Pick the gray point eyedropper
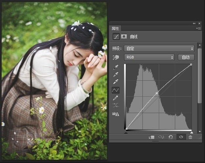Viewport: 205px width, 163px height. click(116, 74)
